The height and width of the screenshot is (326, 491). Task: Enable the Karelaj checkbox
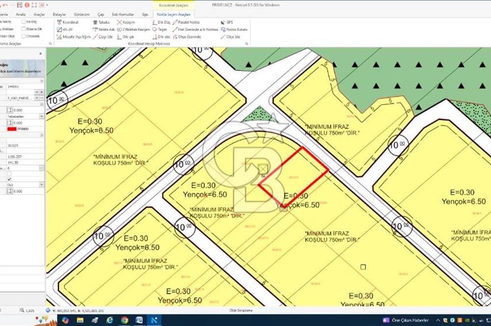24,22
